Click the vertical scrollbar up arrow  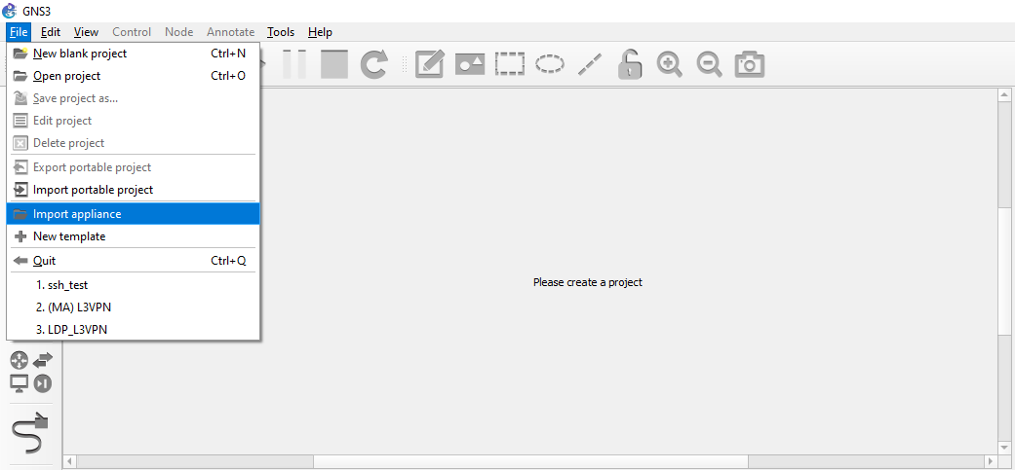(x=1004, y=95)
